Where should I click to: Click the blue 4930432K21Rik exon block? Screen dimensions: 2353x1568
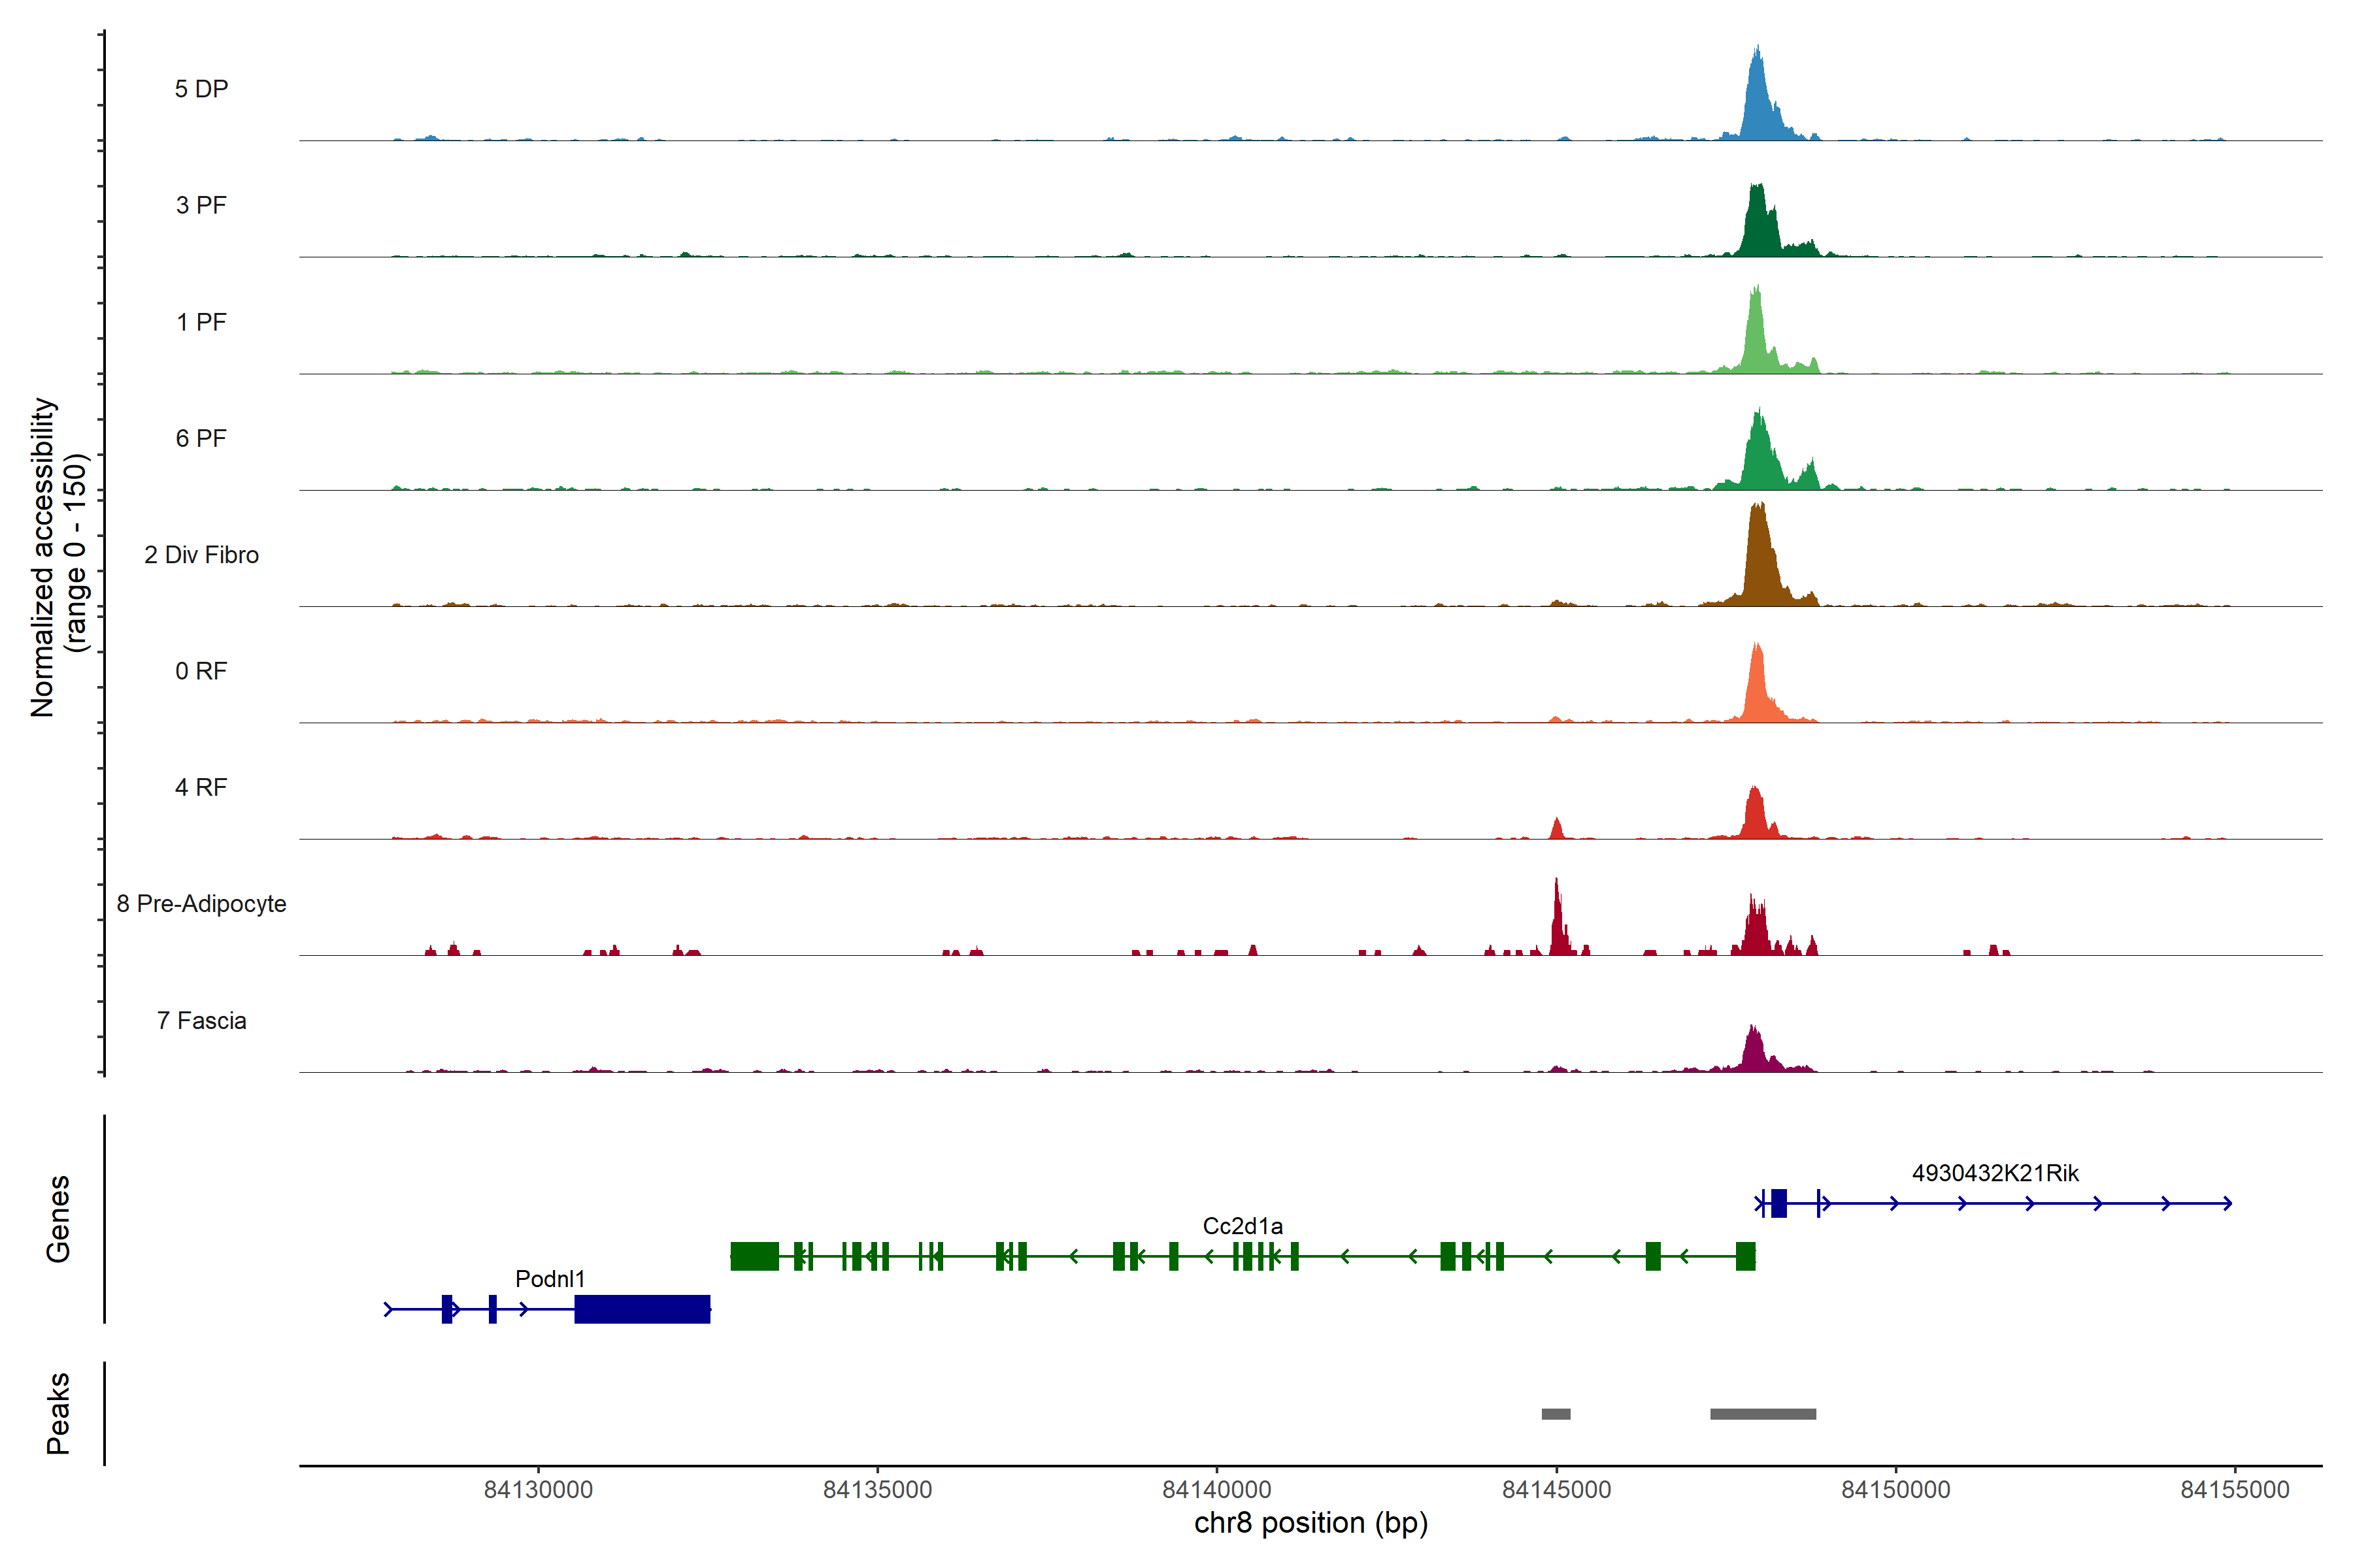[x=1778, y=1203]
